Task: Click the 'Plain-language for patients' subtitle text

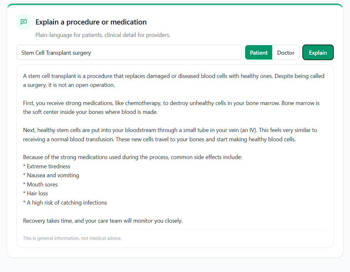Action: coord(103,35)
